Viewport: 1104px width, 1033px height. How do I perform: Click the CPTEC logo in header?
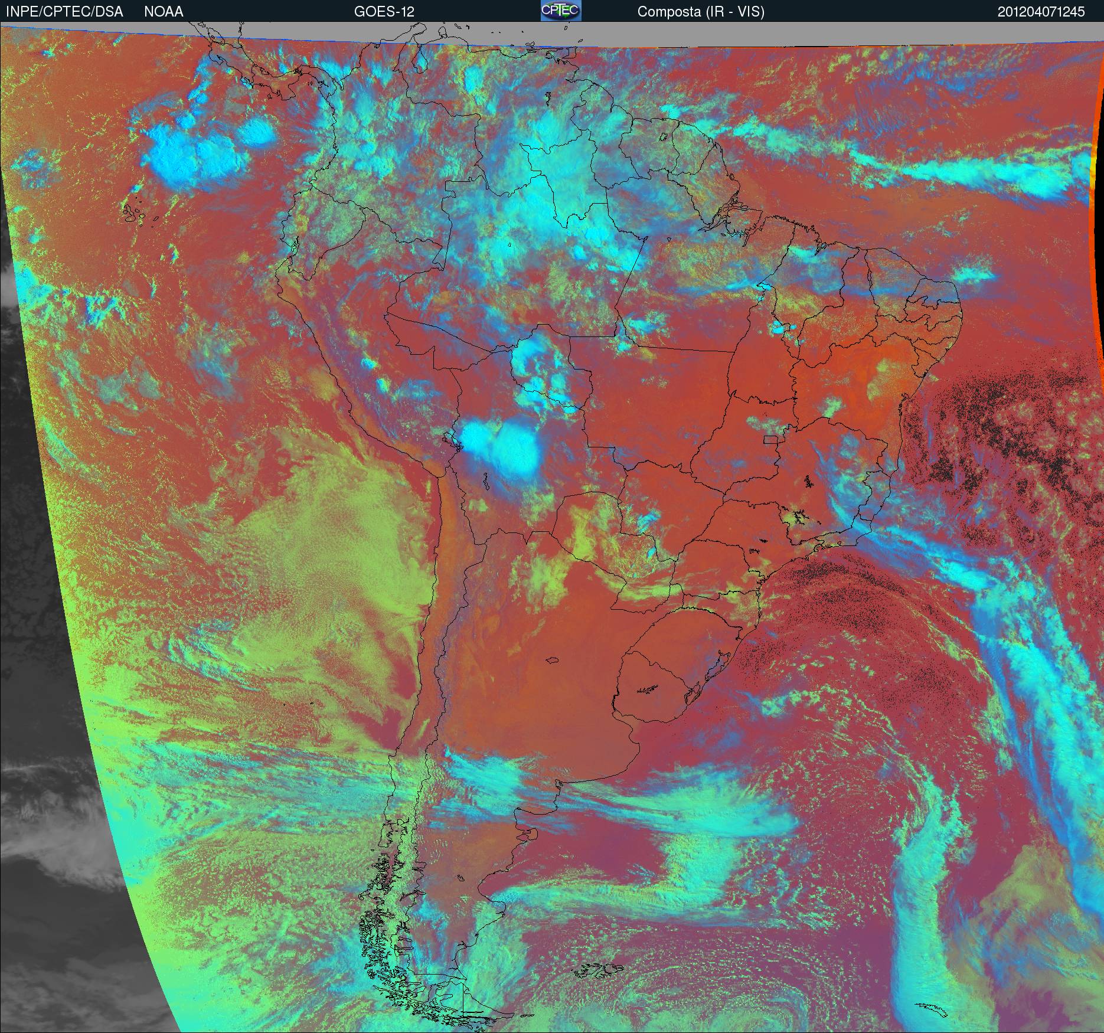point(561,11)
